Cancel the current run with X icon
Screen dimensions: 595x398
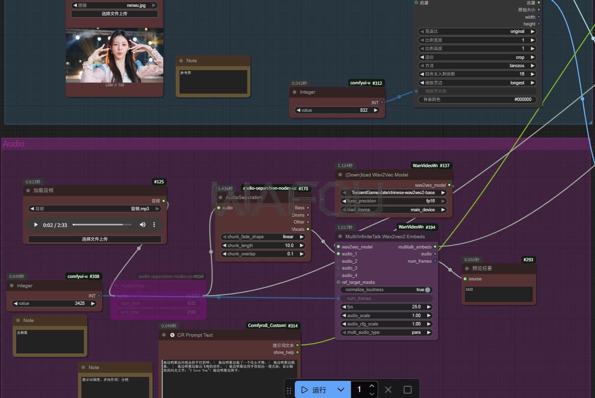tap(388, 390)
